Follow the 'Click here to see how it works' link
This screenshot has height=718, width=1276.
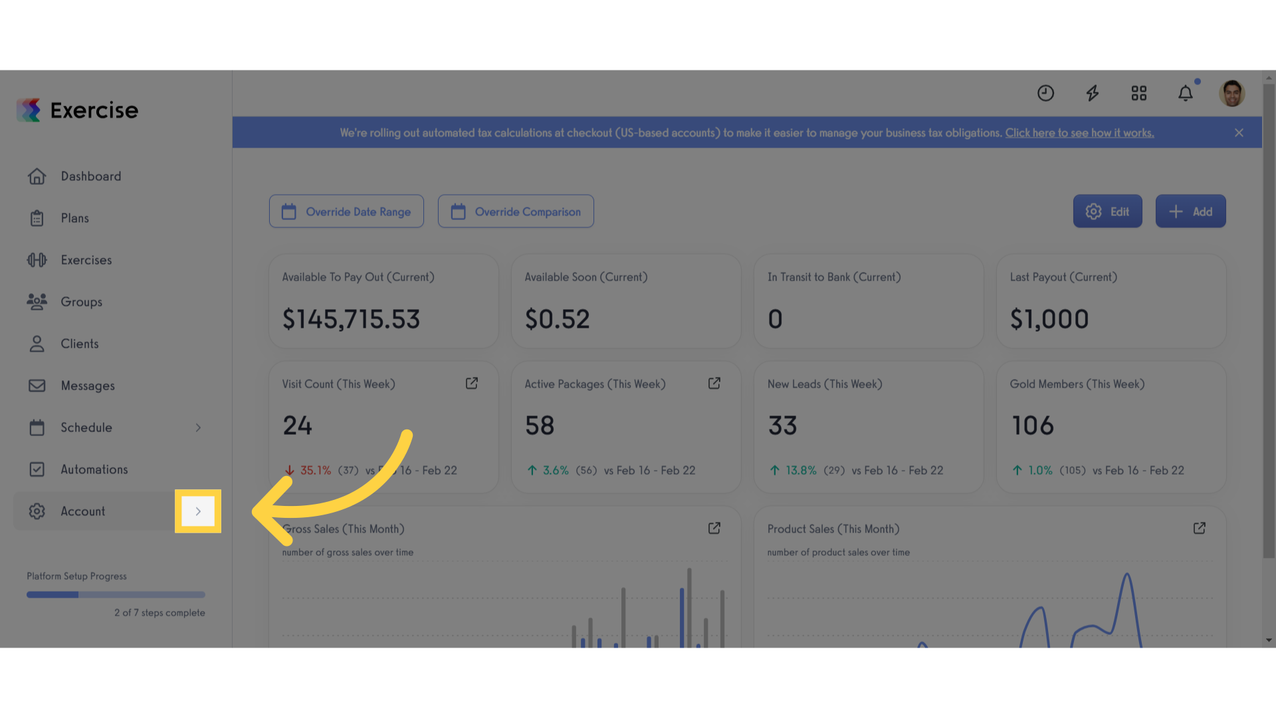[1079, 133]
